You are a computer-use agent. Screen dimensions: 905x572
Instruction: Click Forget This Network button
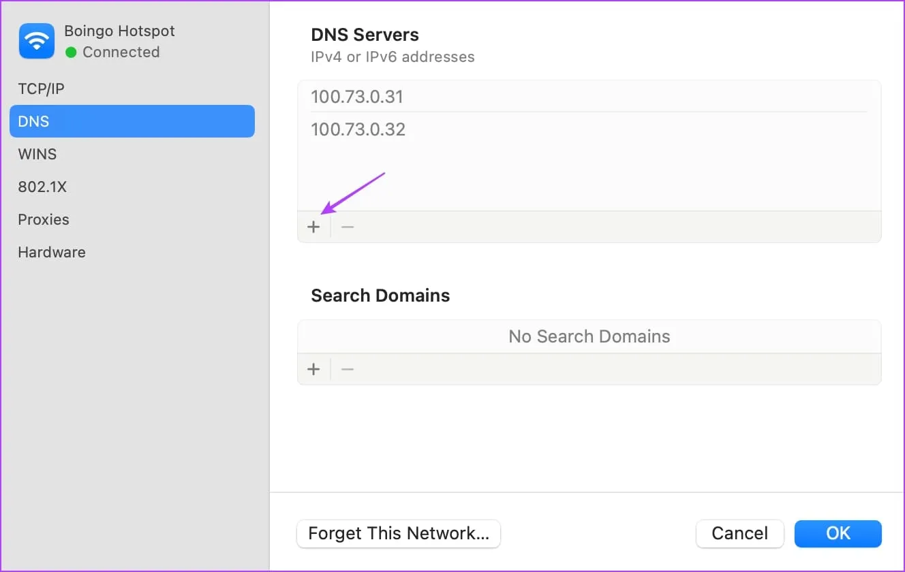coord(399,533)
